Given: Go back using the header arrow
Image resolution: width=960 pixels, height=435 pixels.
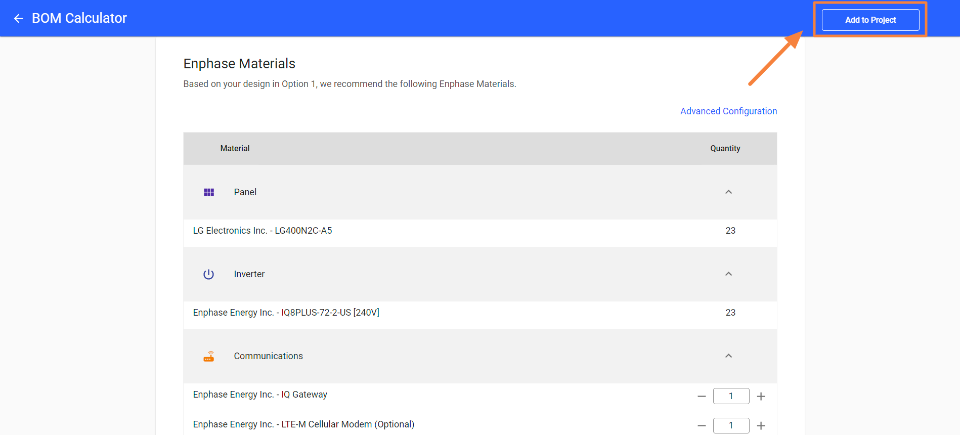Looking at the screenshot, I should [x=19, y=19].
